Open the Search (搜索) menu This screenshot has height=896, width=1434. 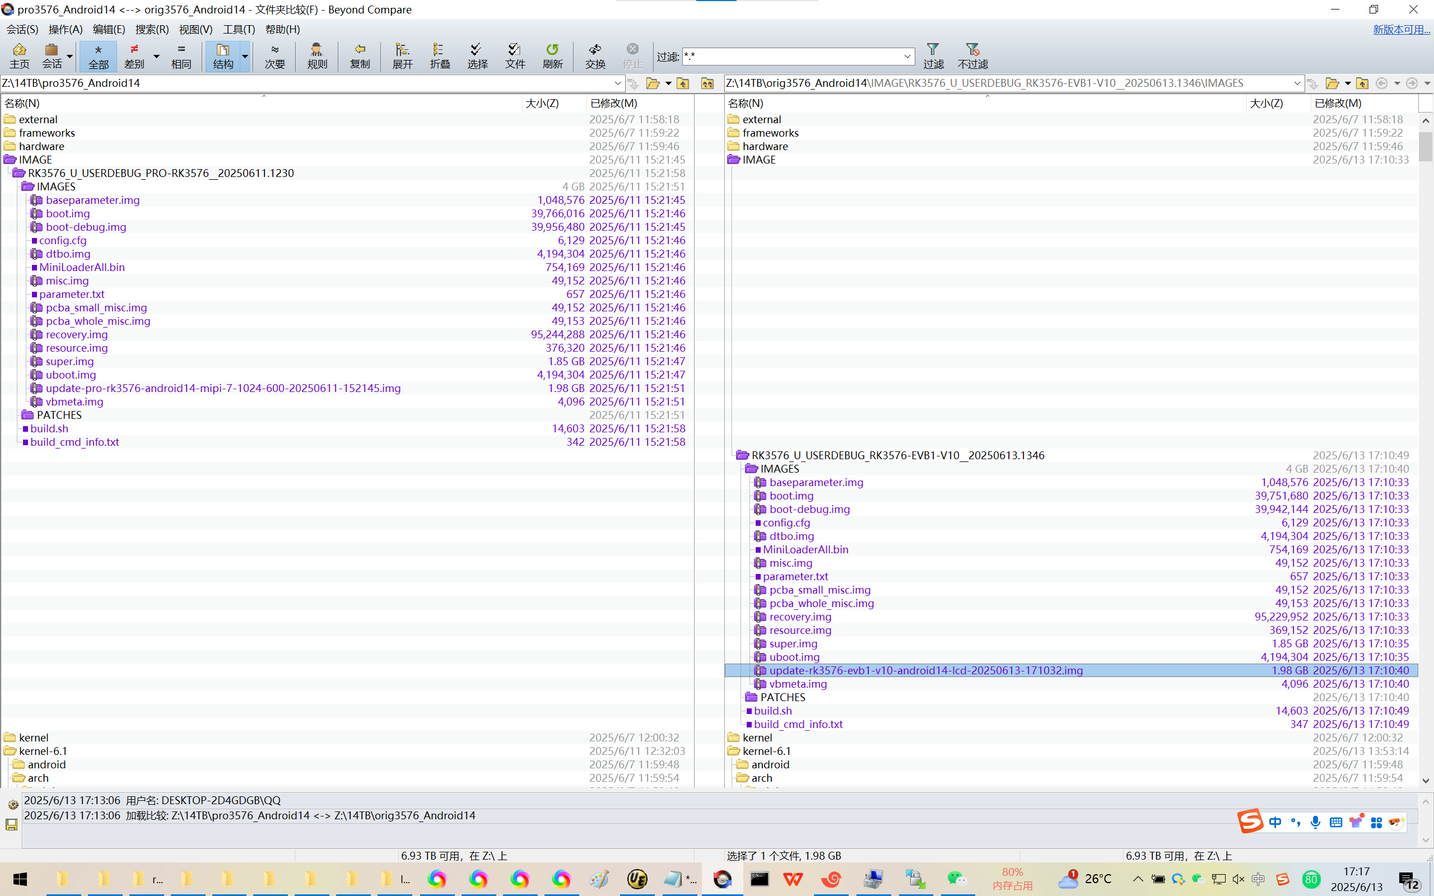[152, 29]
